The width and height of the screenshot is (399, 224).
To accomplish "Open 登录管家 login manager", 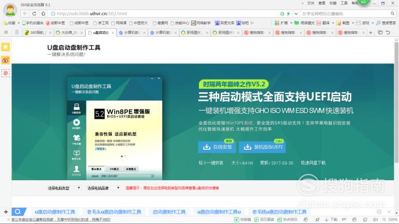I will (x=386, y=23).
